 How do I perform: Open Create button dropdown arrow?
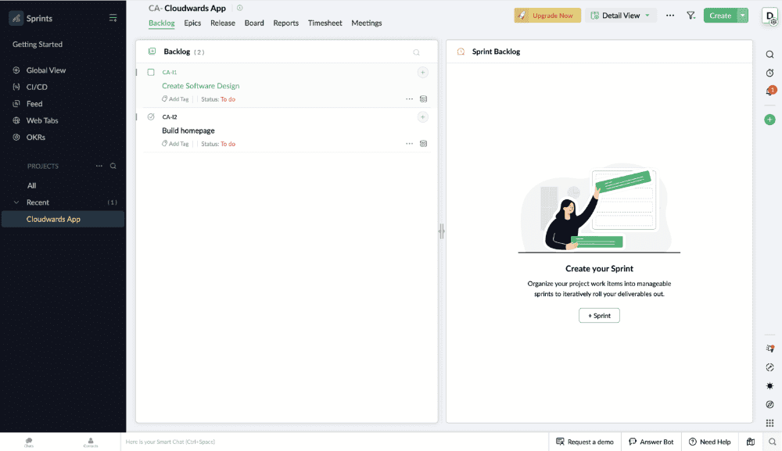pyautogui.click(x=743, y=16)
